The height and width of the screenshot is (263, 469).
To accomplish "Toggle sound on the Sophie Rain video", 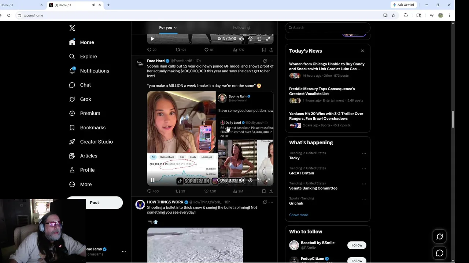I will pyautogui.click(x=241, y=180).
